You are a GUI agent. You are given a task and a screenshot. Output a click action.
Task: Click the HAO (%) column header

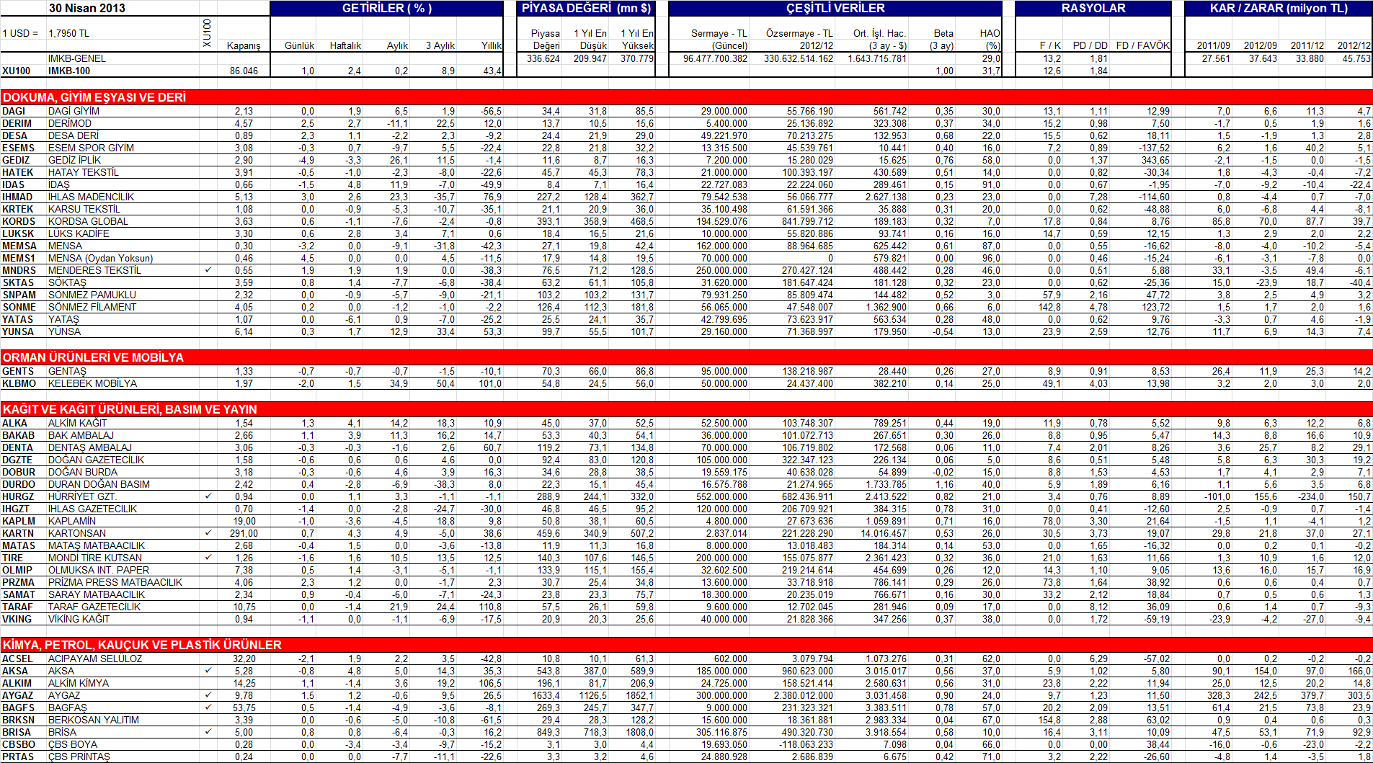click(990, 39)
